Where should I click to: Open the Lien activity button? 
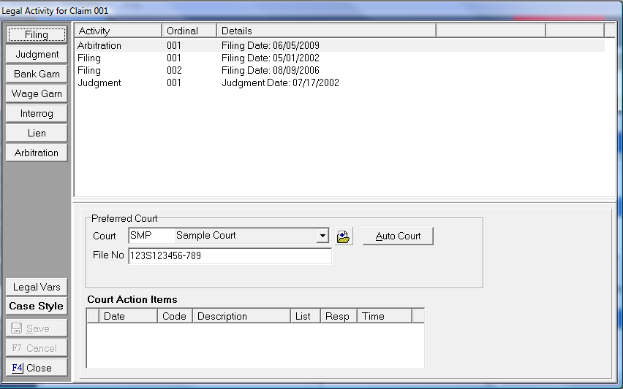click(x=37, y=133)
